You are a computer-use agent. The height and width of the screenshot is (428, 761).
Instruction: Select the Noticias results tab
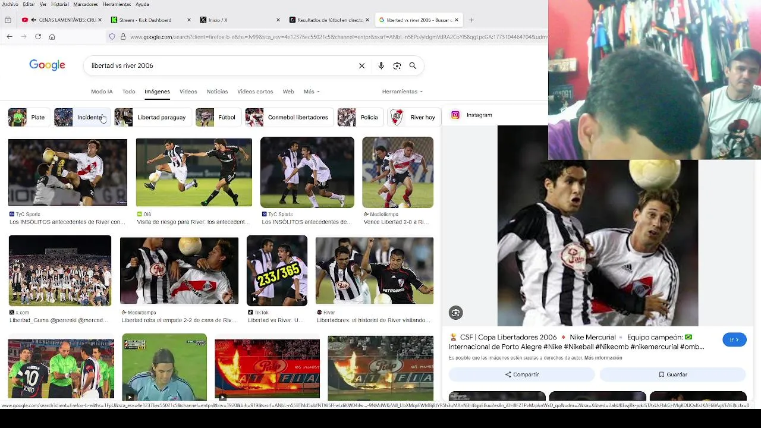point(217,92)
